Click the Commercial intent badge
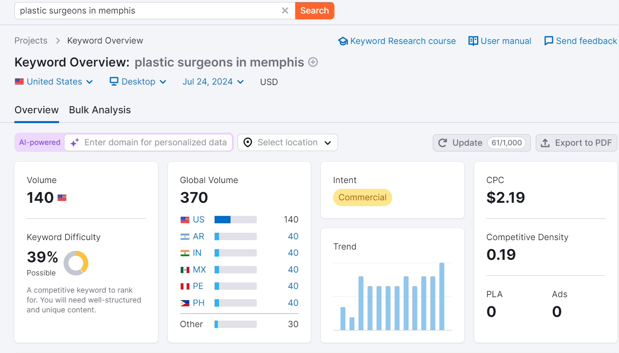Screen dimensions: 619x353 (x=362, y=197)
